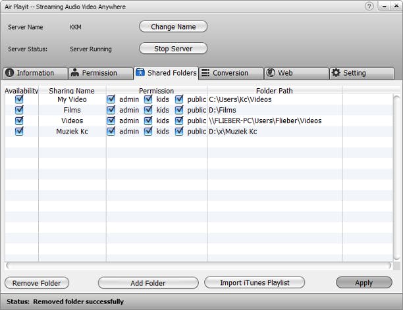The image size is (403, 310).
Task: Click the vertical scrollbar of folder list
Action: pyautogui.click(x=397, y=178)
